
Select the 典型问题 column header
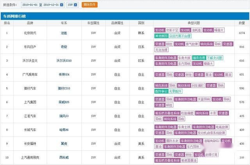[x=194, y=23]
